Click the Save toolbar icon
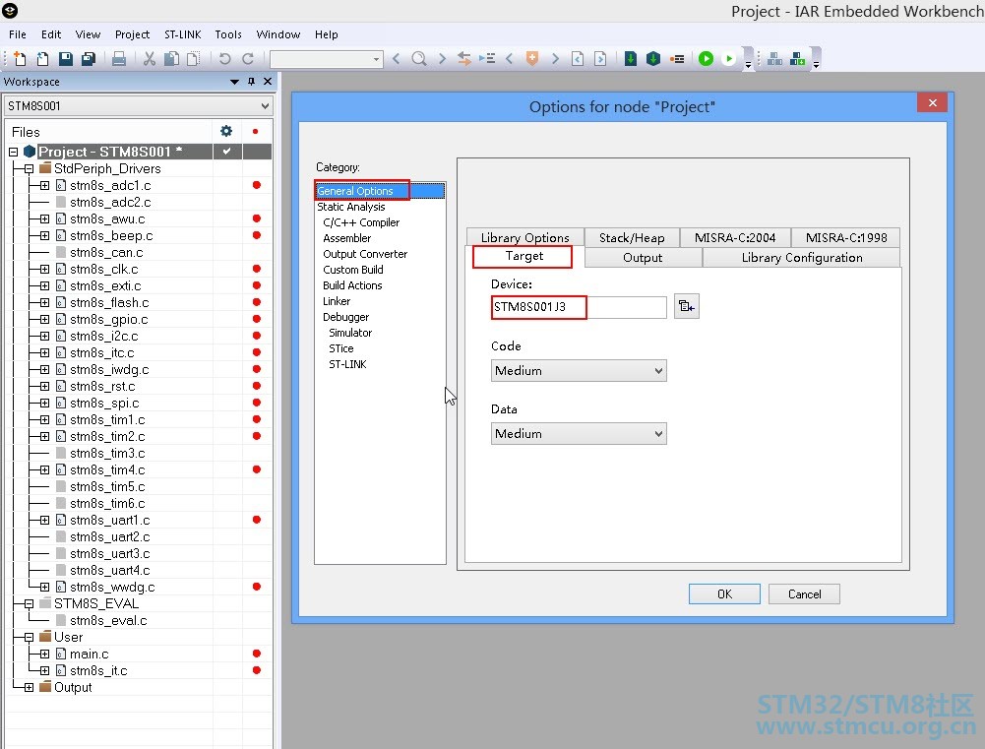The width and height of the screenshot is (985, 749). tap(65, 59)
